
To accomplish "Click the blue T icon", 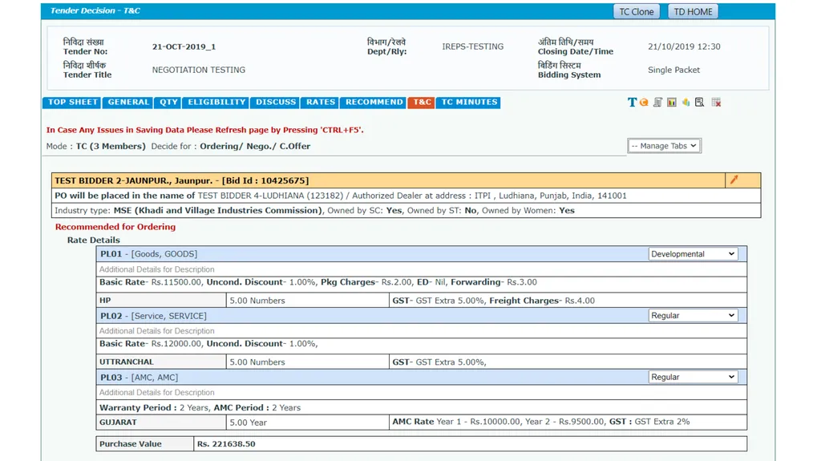I will pyautogui.click(x=632, y=102).
